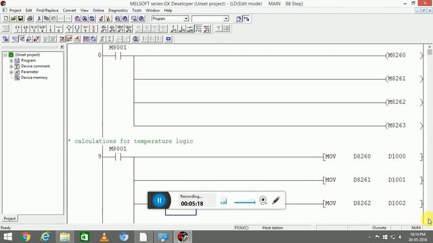The width and height of the screenshot is (433, 243).
Task: Click the MOV D8261 D1001 instruction
Action: [x=373, y=180]
